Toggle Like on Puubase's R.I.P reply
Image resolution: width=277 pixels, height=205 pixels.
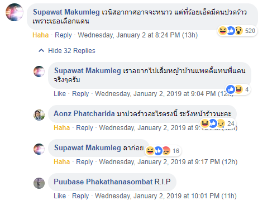[x=60, y=196]
